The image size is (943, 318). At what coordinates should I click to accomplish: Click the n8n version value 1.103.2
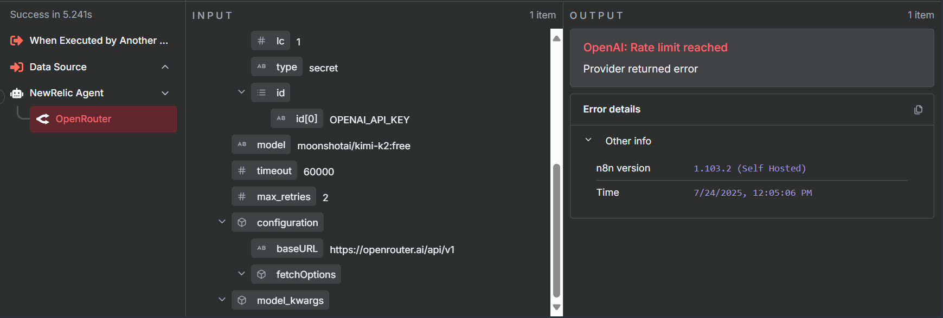pos(750,169)
